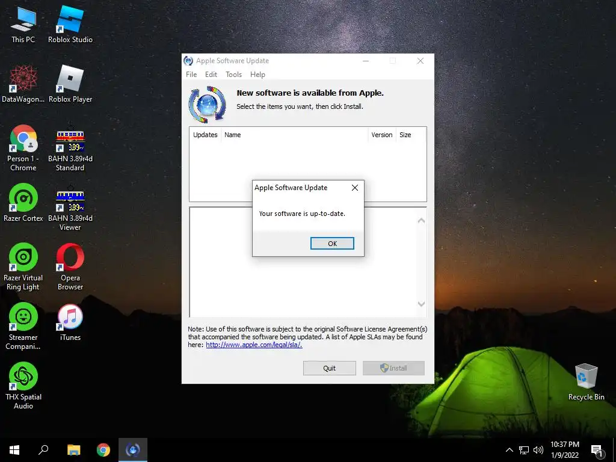Click the Apple Software Update globe icon
This screenshot has width=616, height=462.
pyautogui.click(x=208, y=105)
